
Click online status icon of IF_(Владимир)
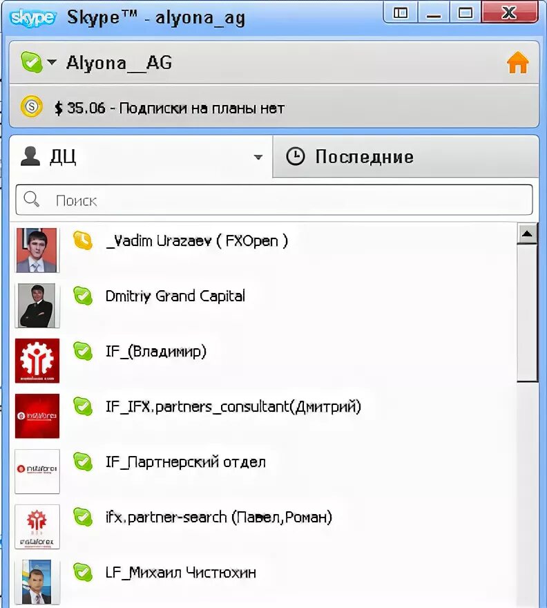coord(83,351)
